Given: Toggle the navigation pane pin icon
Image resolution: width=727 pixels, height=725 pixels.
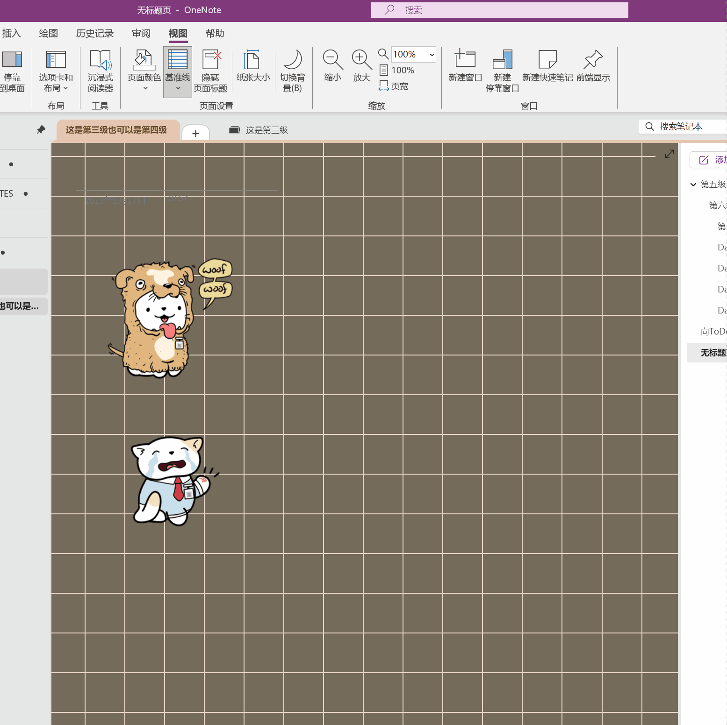Looking at the screenshot, I should coord(41,130).
